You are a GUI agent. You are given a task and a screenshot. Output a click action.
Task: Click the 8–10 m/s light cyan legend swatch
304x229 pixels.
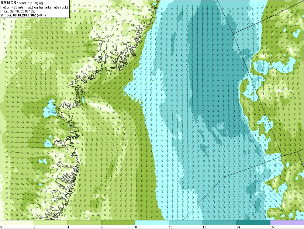pyautogui.click(x=152, y=223)
